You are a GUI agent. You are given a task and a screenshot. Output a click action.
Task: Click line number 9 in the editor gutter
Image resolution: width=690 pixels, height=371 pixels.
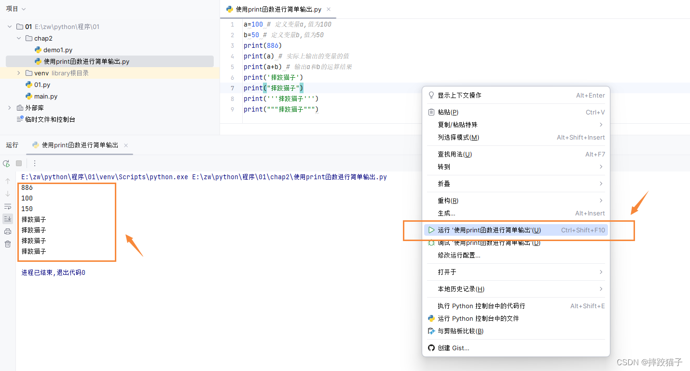233,109
